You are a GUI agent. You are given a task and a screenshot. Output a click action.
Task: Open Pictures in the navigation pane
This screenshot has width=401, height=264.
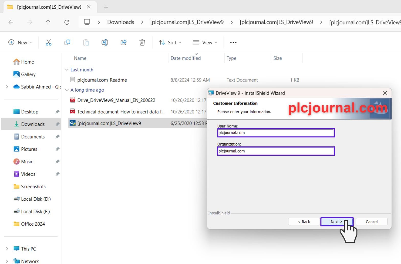click(25, 149)
